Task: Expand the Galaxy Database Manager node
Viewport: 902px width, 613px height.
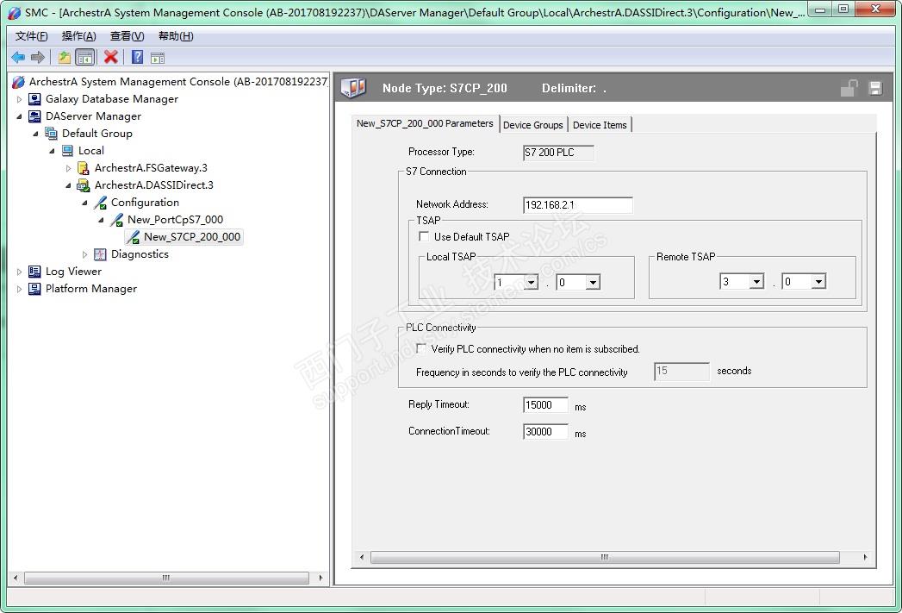Action: pyautogui.click(x=19, y=99)
